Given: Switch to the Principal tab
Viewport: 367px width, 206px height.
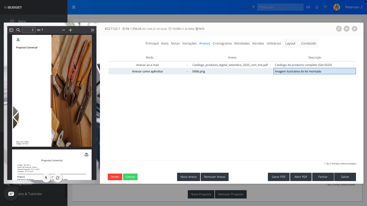Looking at the screenshot, I should (x=152, y=43).
